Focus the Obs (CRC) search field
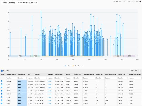The width and height of the screenshot is (142, 106). tap(100, 78)
